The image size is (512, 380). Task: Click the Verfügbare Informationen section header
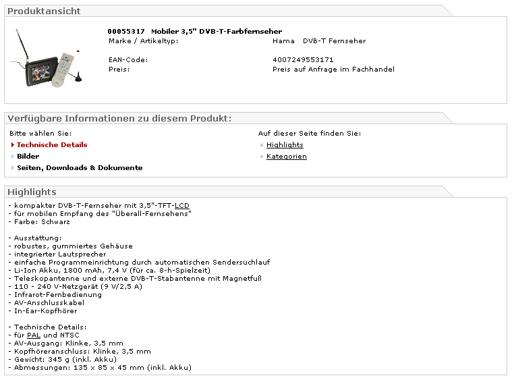(x=119, y=119)
